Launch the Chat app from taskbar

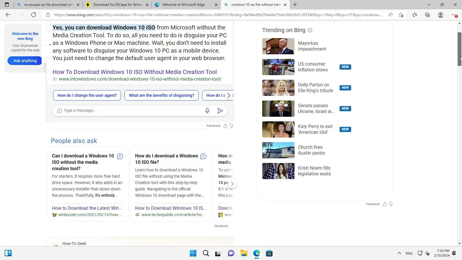tap(231, 253)
